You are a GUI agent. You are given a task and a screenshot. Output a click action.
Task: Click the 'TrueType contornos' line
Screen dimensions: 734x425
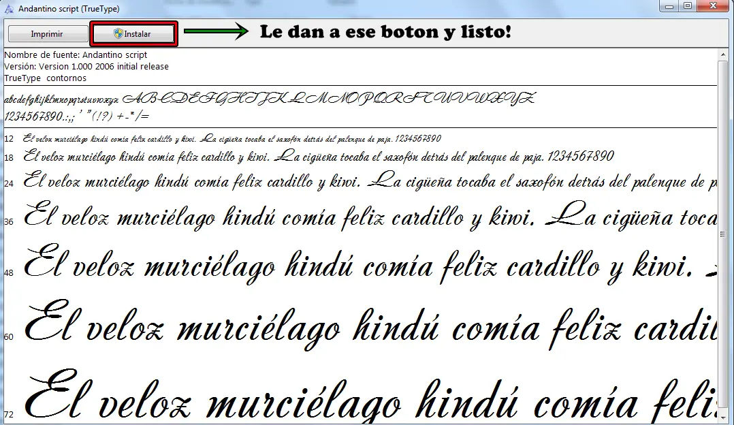click(45, 78)
